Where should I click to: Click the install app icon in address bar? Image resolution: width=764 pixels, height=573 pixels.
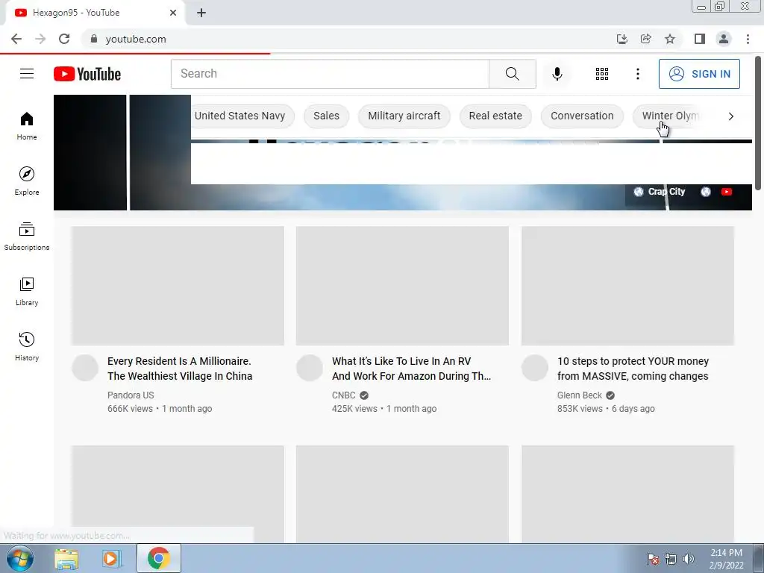(x=621, y=39)
